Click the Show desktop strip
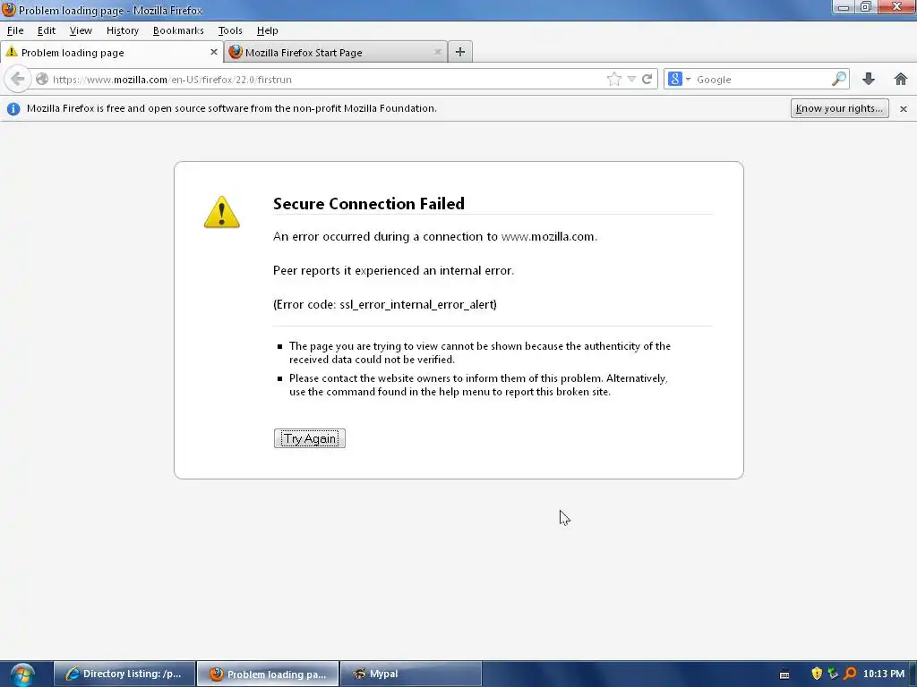 click(x=913, y=674)
